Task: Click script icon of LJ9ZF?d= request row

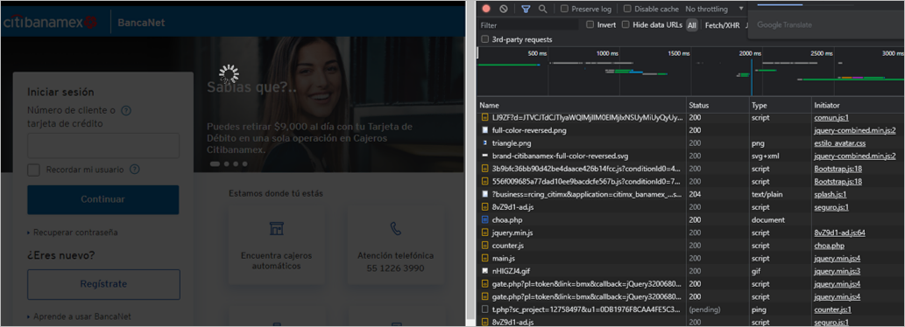Action: coord(484,117)
